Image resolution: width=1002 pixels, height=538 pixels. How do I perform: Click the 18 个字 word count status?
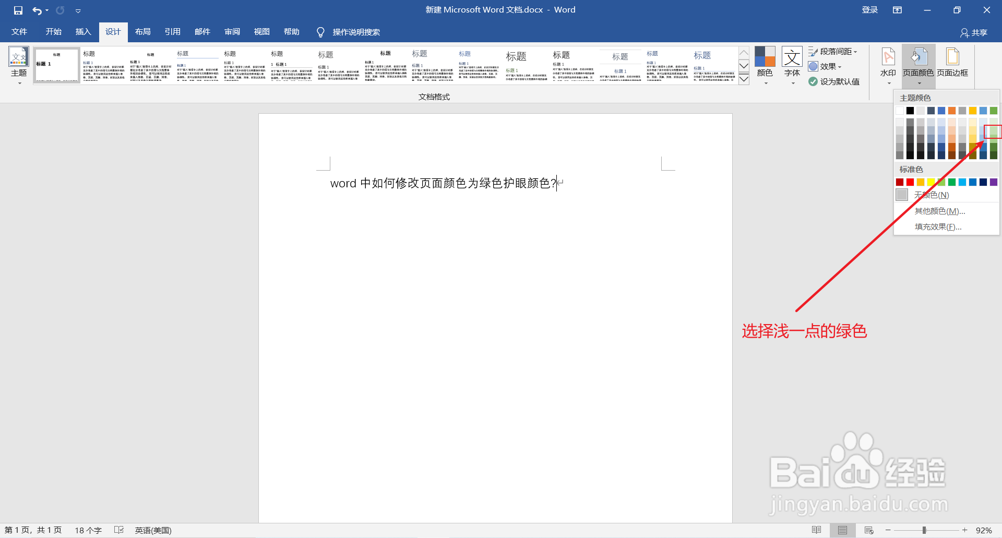pos(88,530)
